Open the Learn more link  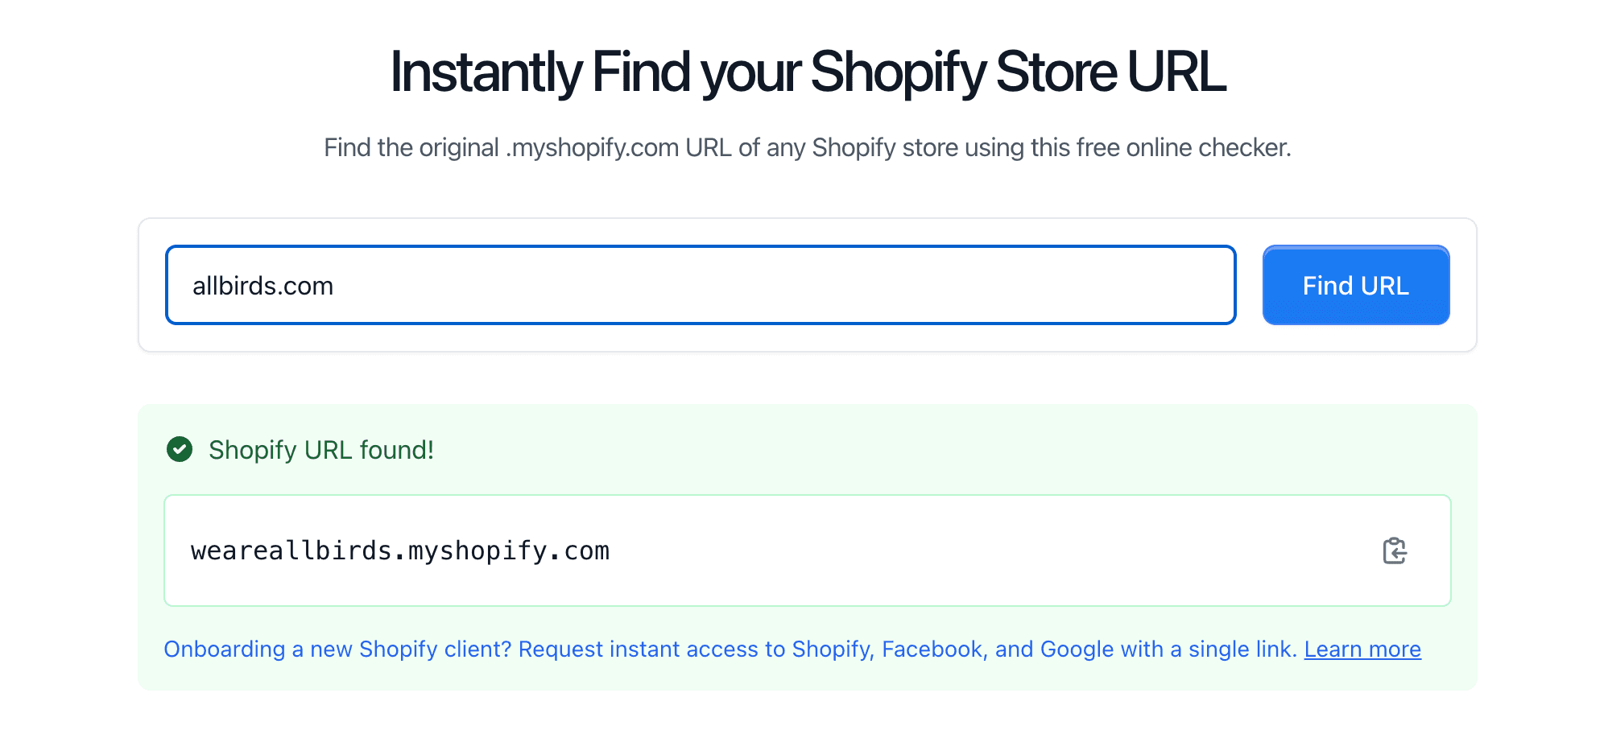click(x=1362, y=649)
